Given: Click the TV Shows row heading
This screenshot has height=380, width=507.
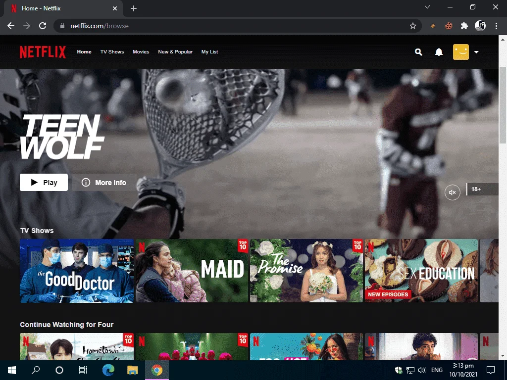Looking at the screenshot, I should pyautogui.click(x=37, y=231).
